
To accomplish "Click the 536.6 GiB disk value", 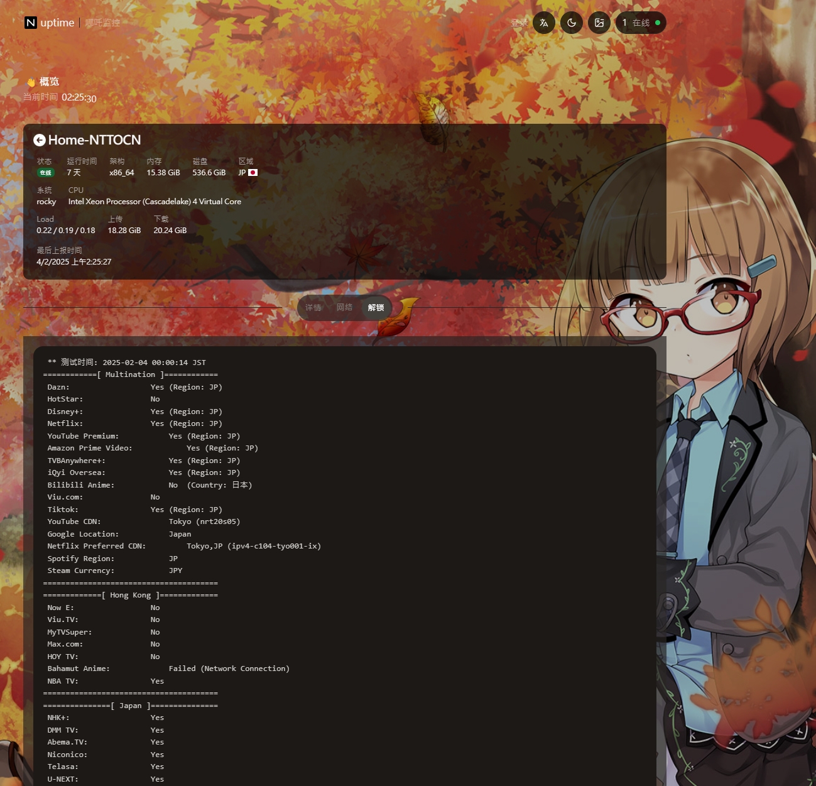I will coord(209,173).
